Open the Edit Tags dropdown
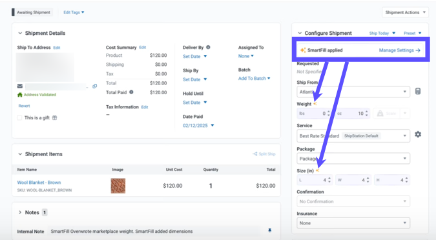This screenshot has width=436, height=240. coord(74,12)
